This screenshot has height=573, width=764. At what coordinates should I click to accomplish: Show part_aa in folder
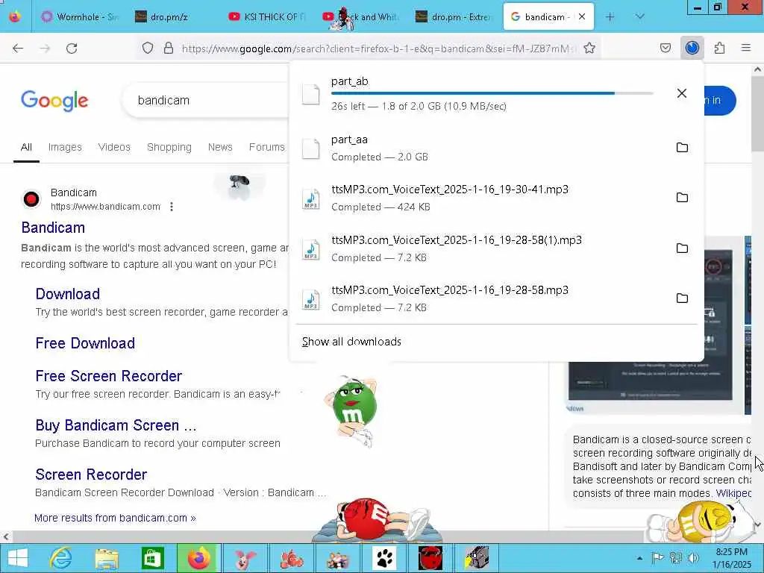coord(682,147)
